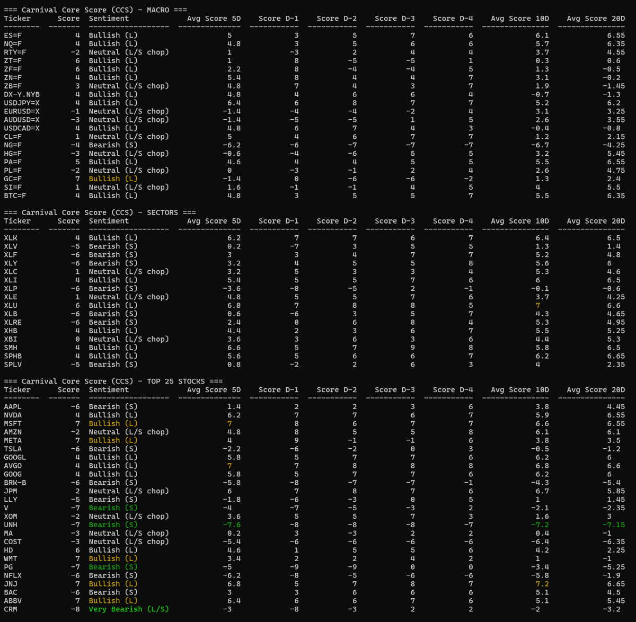This screenshot has height=622, width=636.
Task: Select the green 'Bearish (S)' in V row
Action: tap(113, 508)
